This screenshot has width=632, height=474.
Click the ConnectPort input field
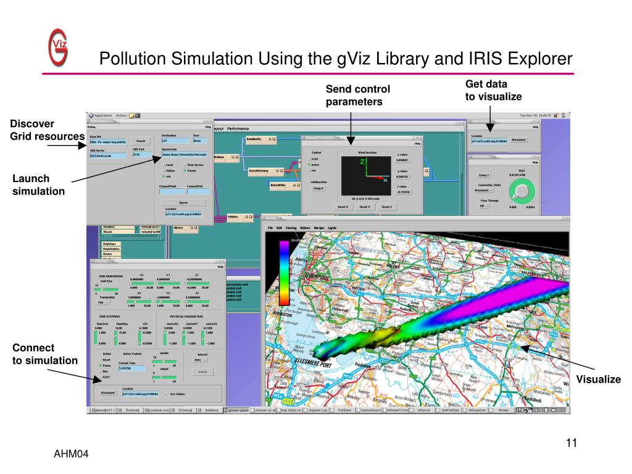click(198, 192)
